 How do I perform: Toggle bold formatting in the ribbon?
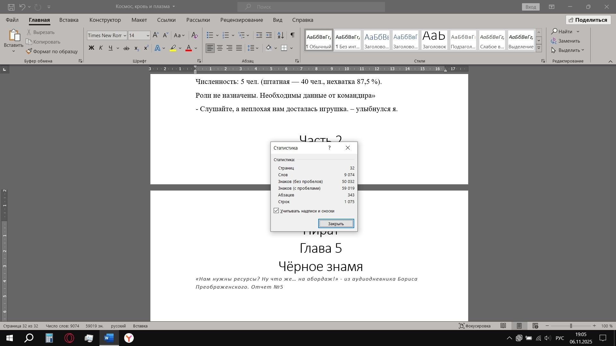(x=91, y=48)
